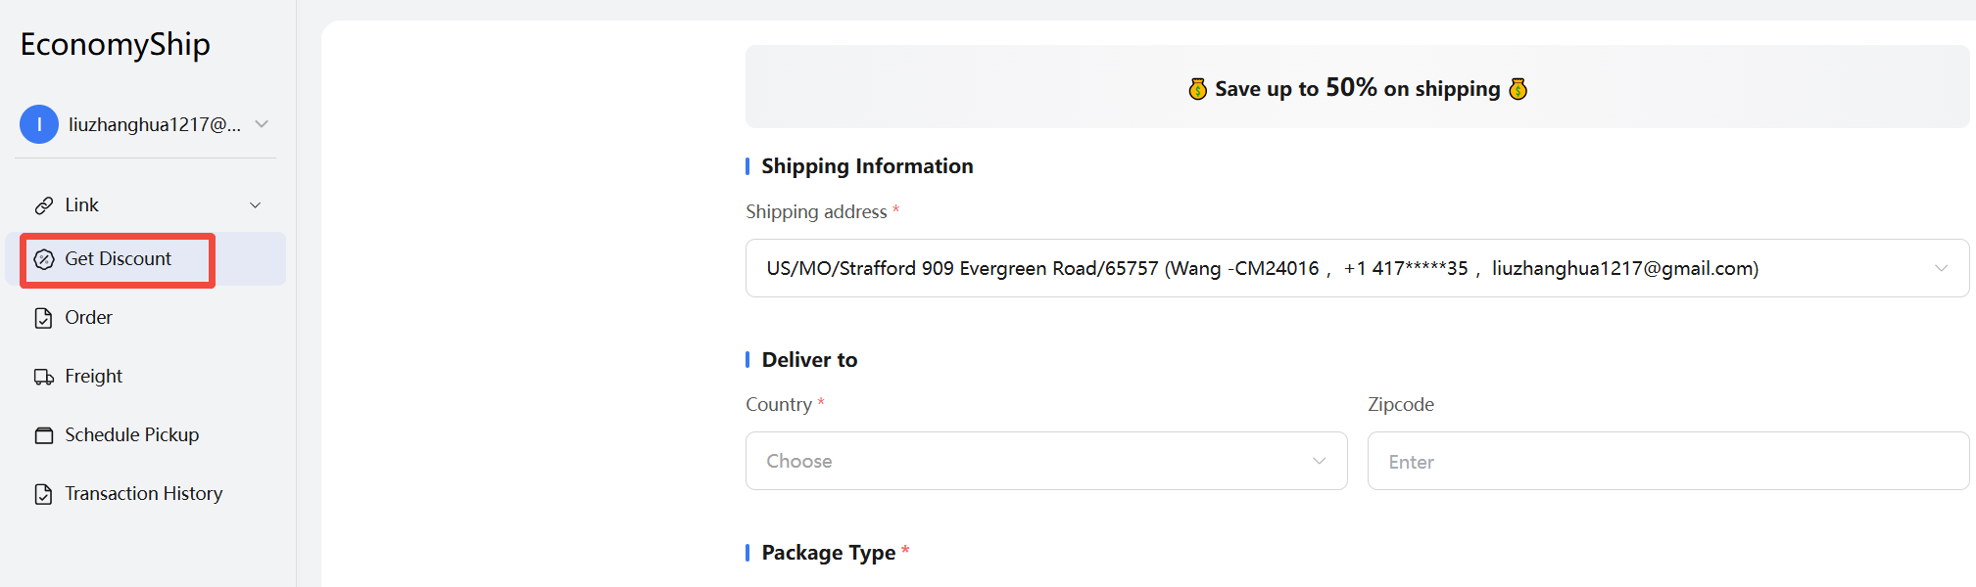Click the Transaction History document icon
This screenshot has height=587, width=1976.
(x=44, y=494)
